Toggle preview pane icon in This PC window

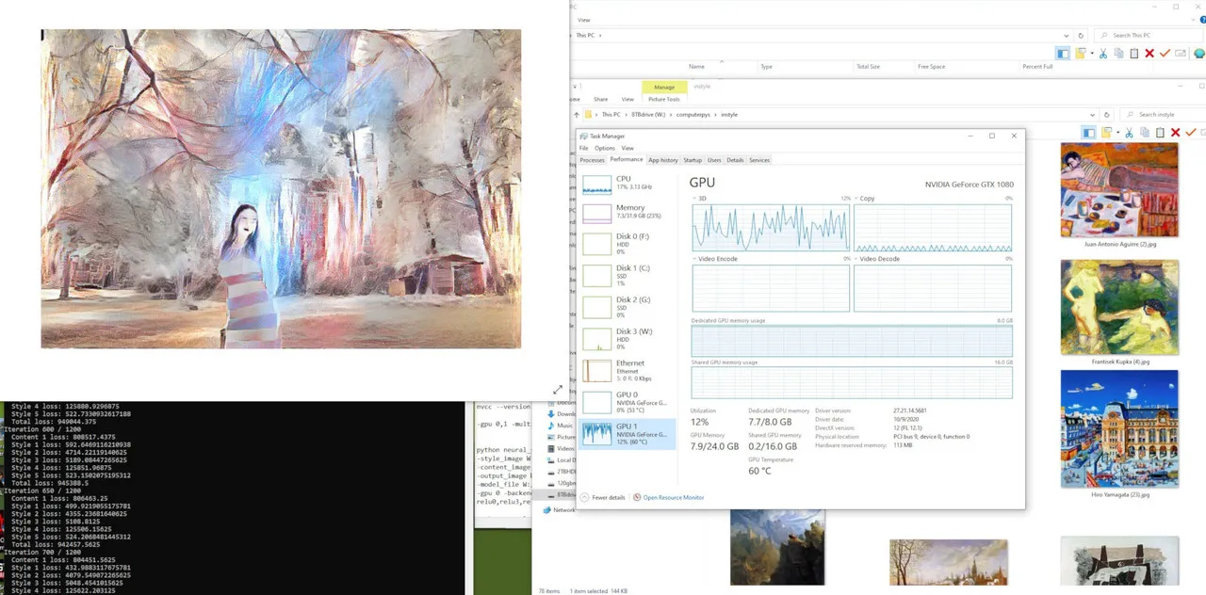tap(1063, 54)
